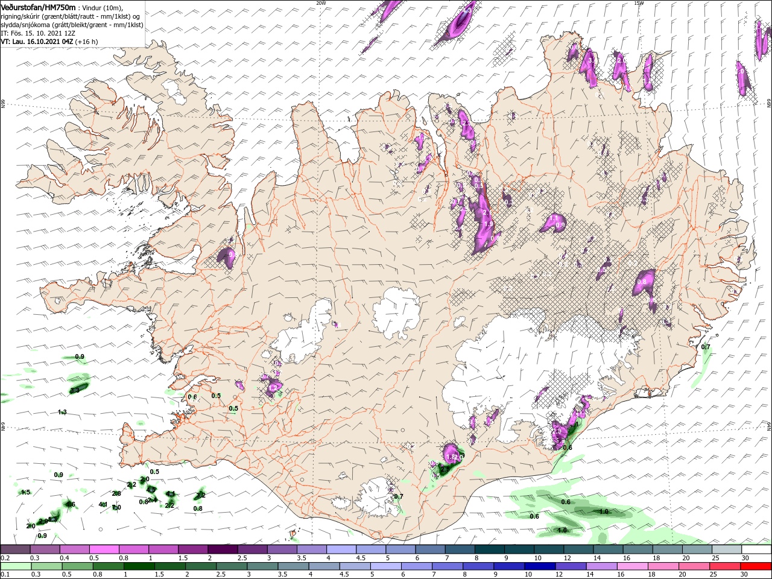Pick the palest green swatch between 0.1 and 0.3

[x=16, y=566]
